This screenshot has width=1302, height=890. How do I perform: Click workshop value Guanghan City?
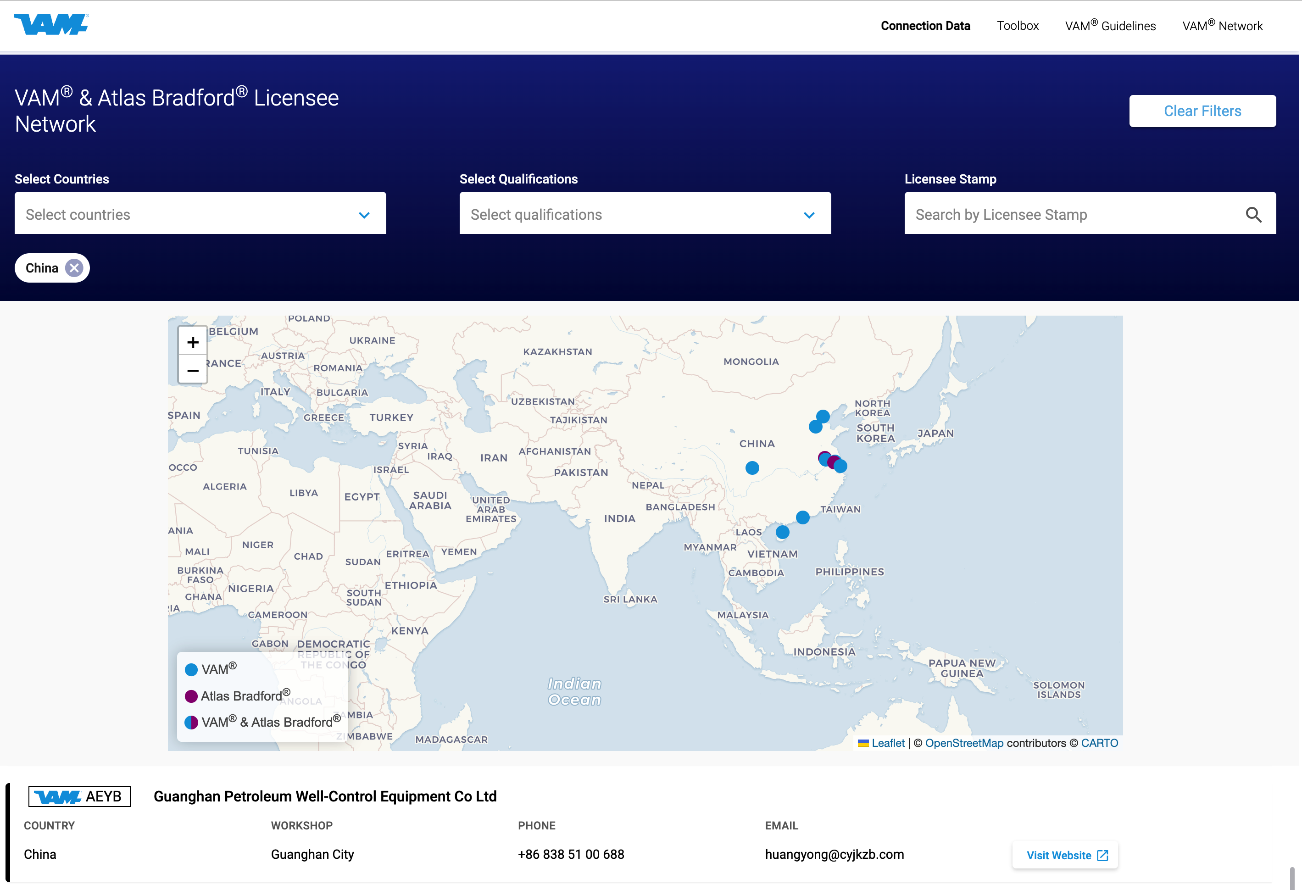click(312, 854)
